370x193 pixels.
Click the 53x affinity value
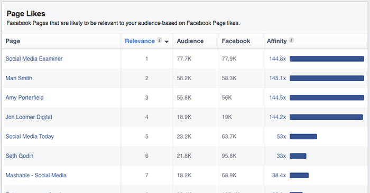281,137
